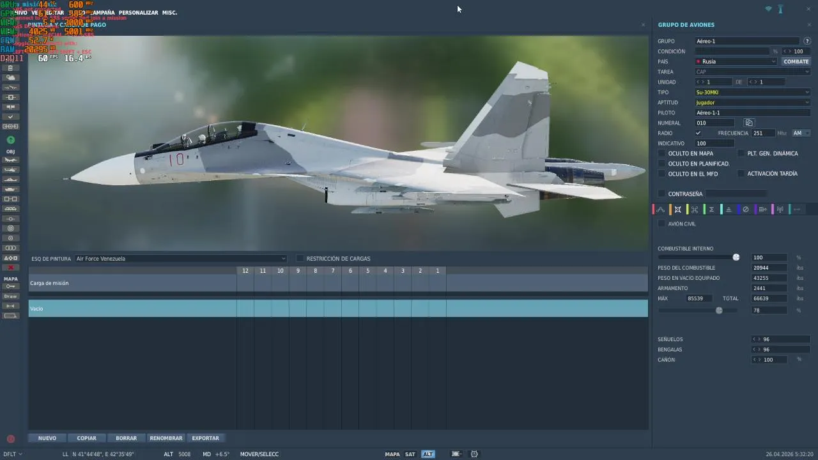Enable the CONTRASEÑA checkbox
This screenshot has width=818, height=460.
(662, 194)
